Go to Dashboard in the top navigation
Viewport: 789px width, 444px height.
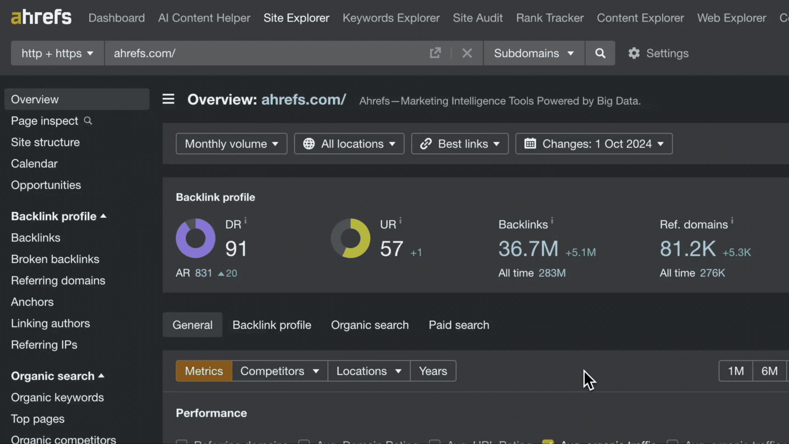point(117,18)
